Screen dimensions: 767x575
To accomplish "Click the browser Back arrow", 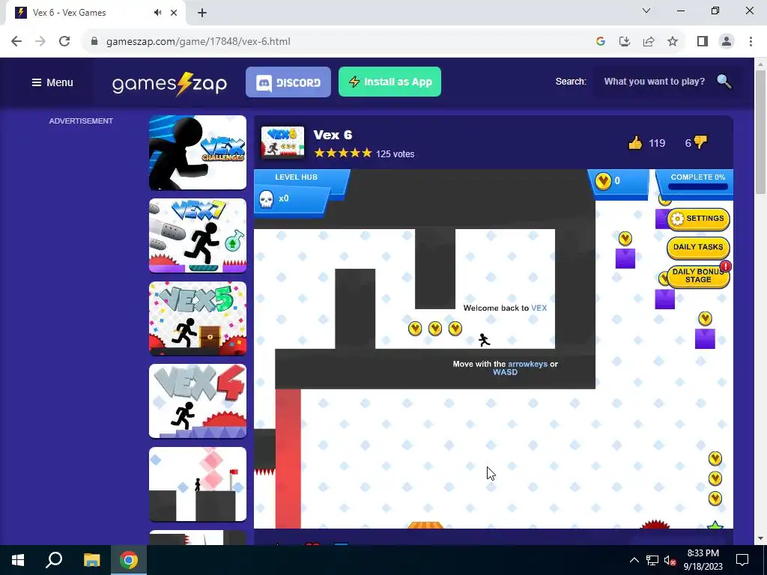I will (x=16, y=42).
